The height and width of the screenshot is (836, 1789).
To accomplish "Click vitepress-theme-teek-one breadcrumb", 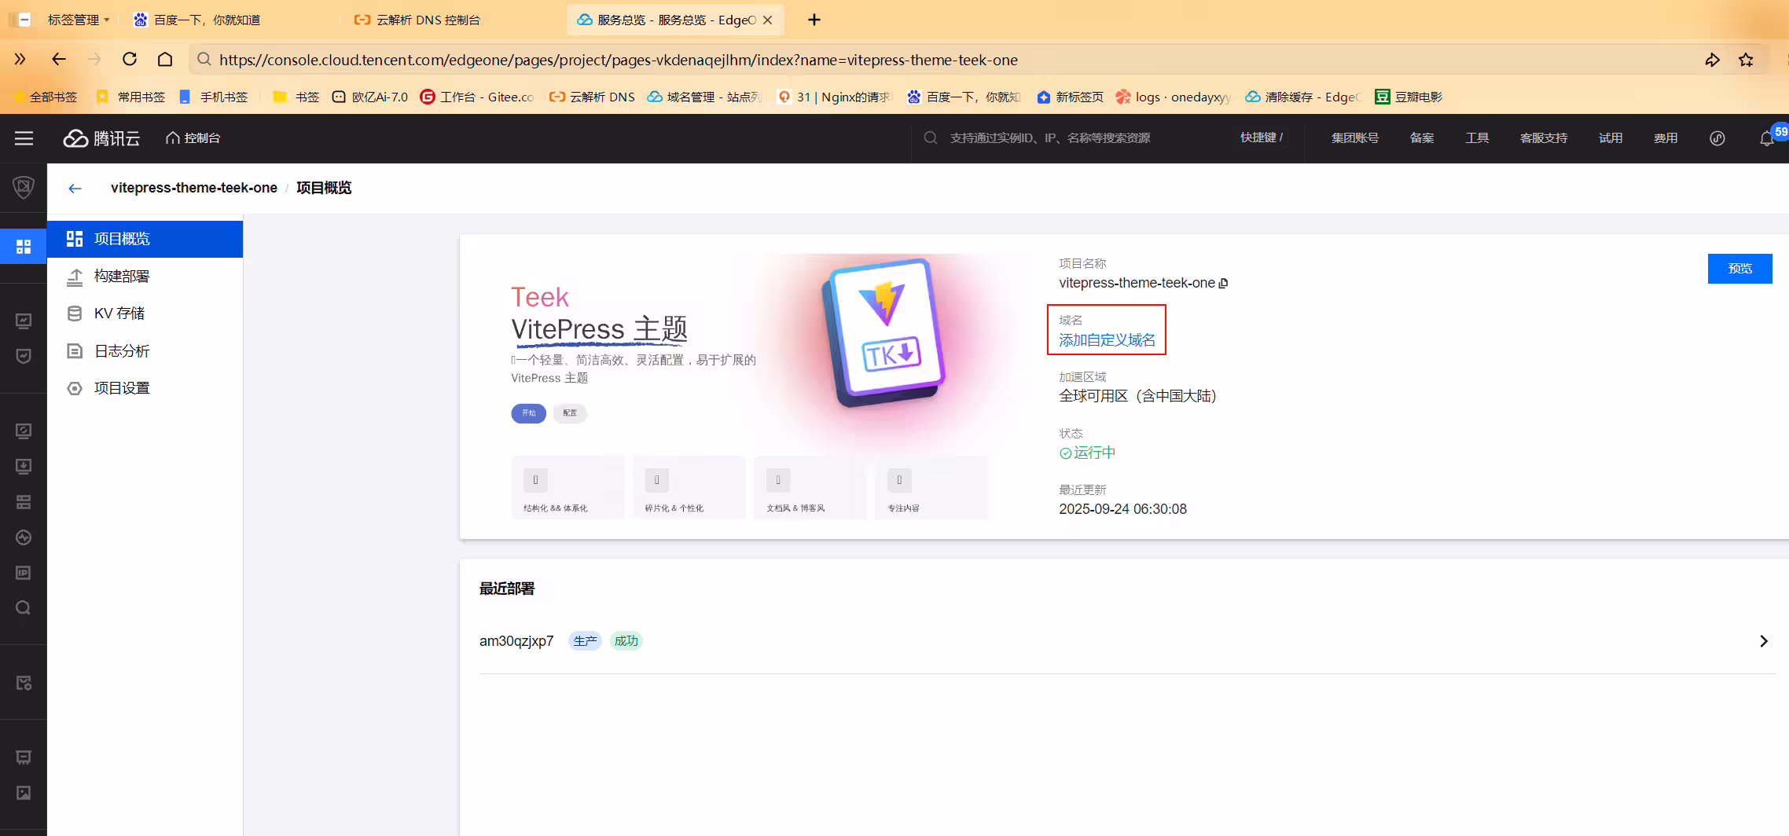I will 194,188.
